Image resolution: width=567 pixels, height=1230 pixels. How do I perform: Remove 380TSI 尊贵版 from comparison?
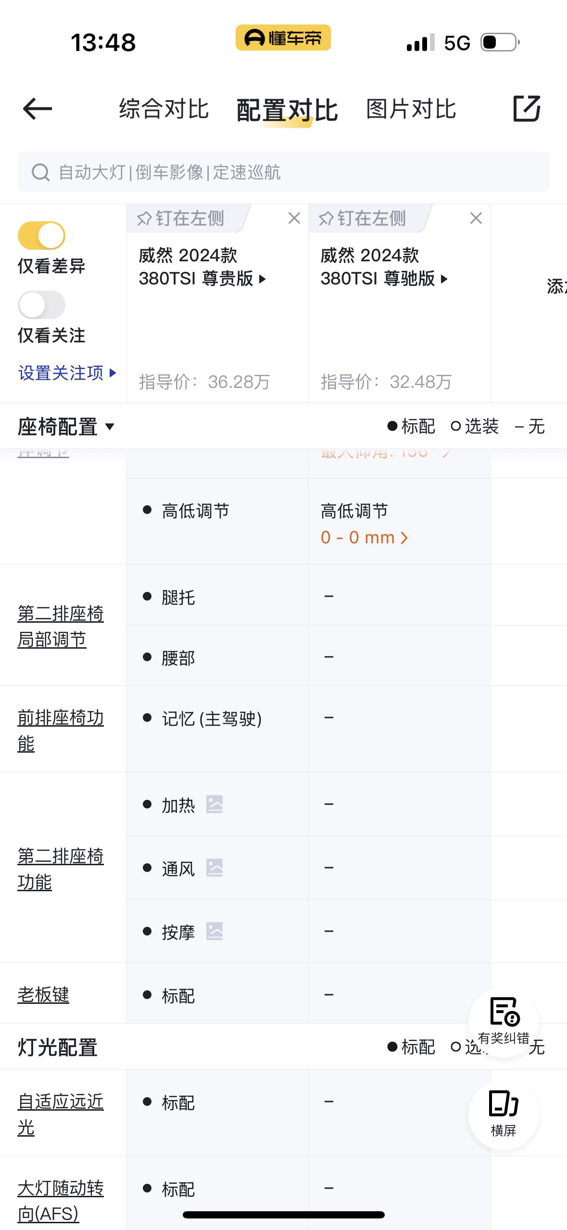(x=294, y=218)
